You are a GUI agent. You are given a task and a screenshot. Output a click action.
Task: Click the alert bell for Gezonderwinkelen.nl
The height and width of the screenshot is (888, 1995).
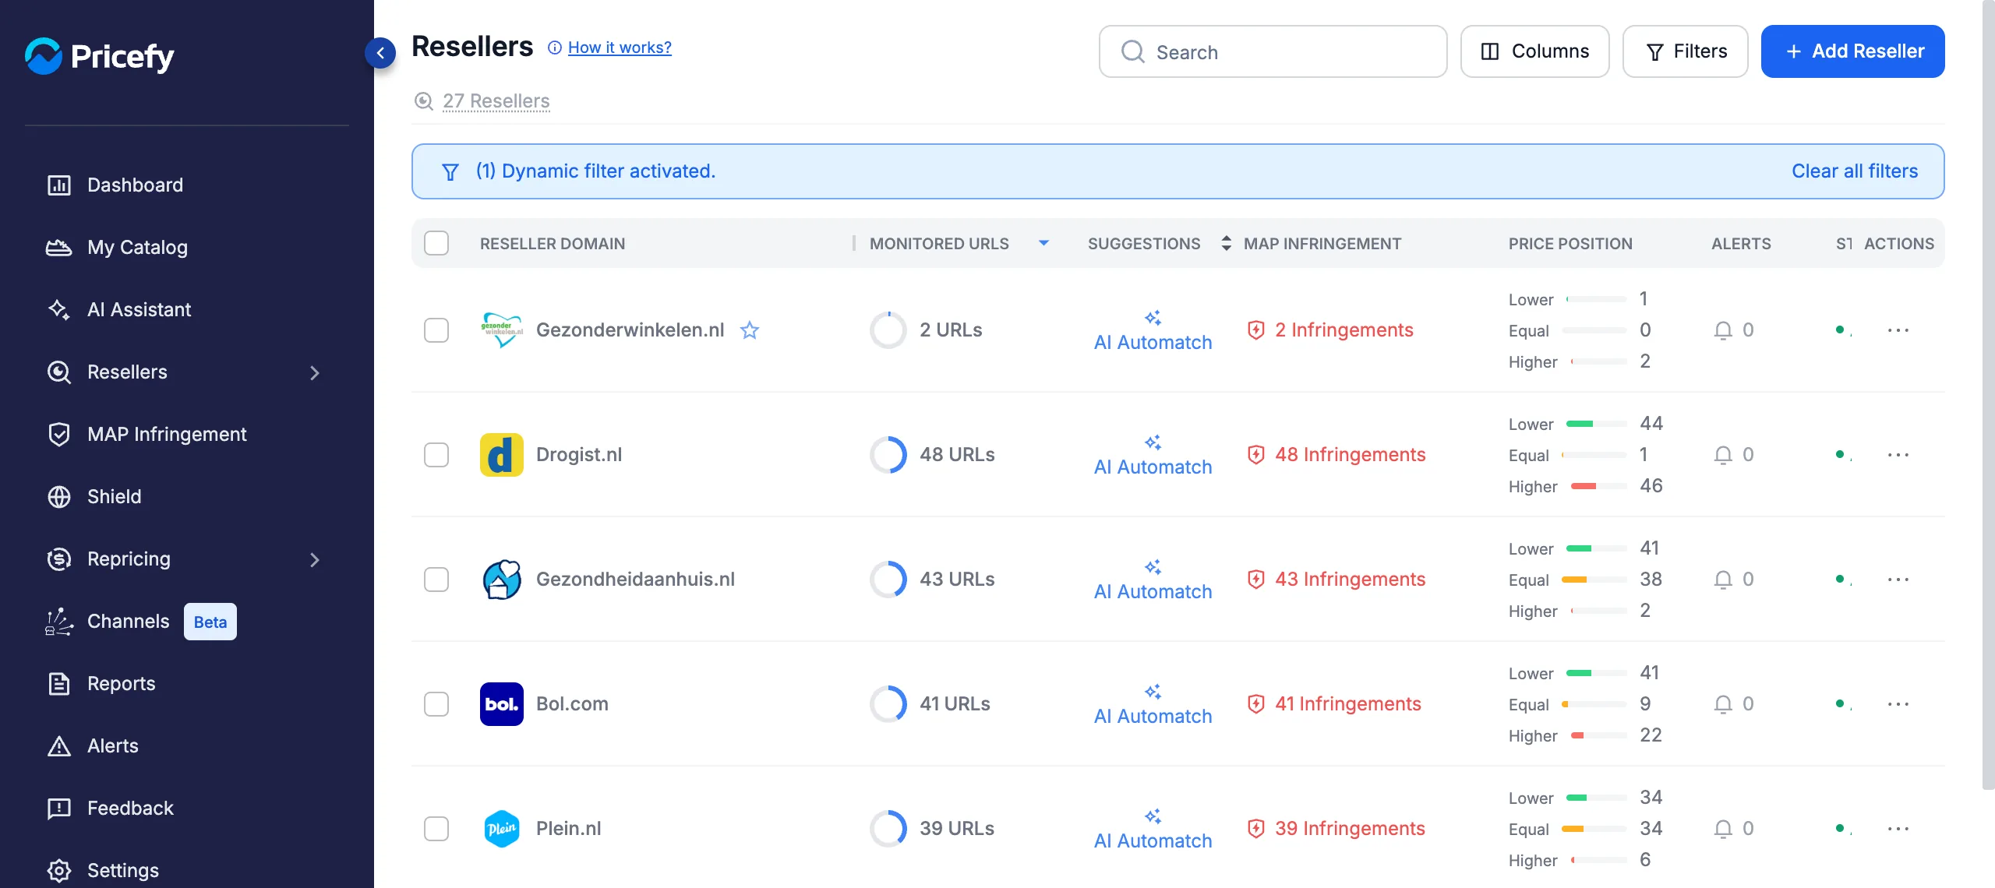(x=1723, y=330)
